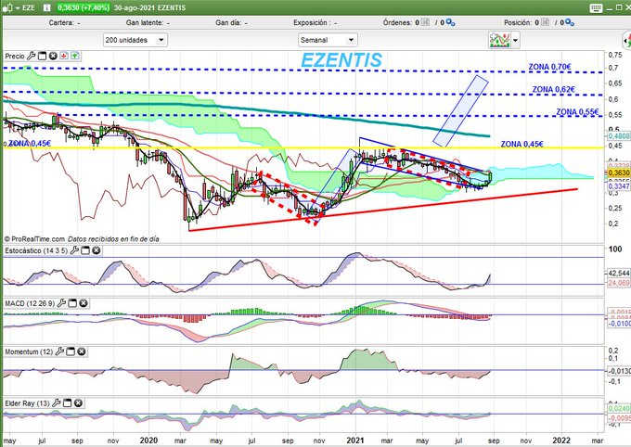Close the Precio panel with X icon
This screenshot has height=447, width=631.
click(53, 56)
